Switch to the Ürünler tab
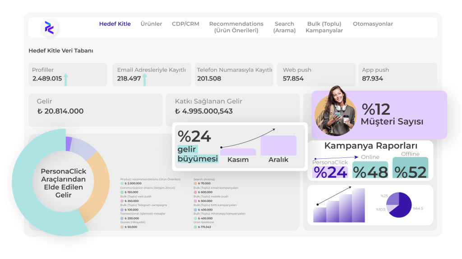Image resolution: width=462 pixels, height=259 pixels. pyautogui.click(x=151, y=24)
